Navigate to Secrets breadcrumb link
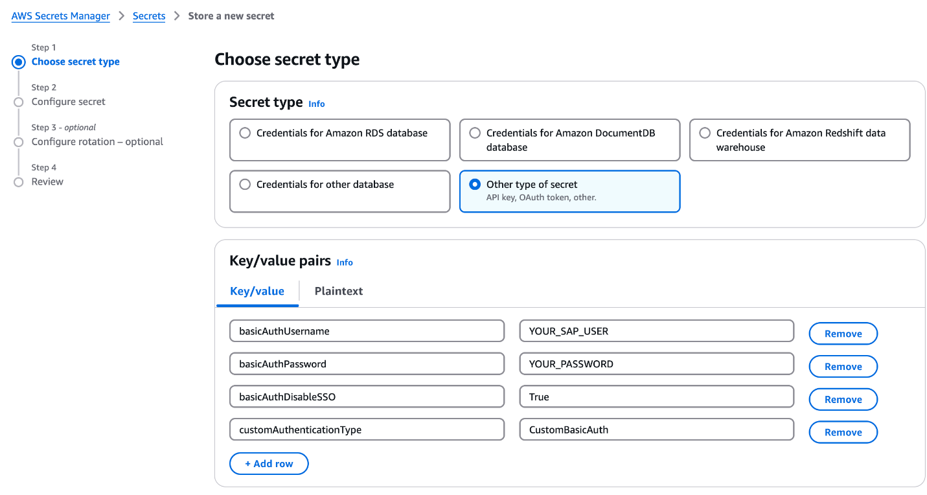 149,16
